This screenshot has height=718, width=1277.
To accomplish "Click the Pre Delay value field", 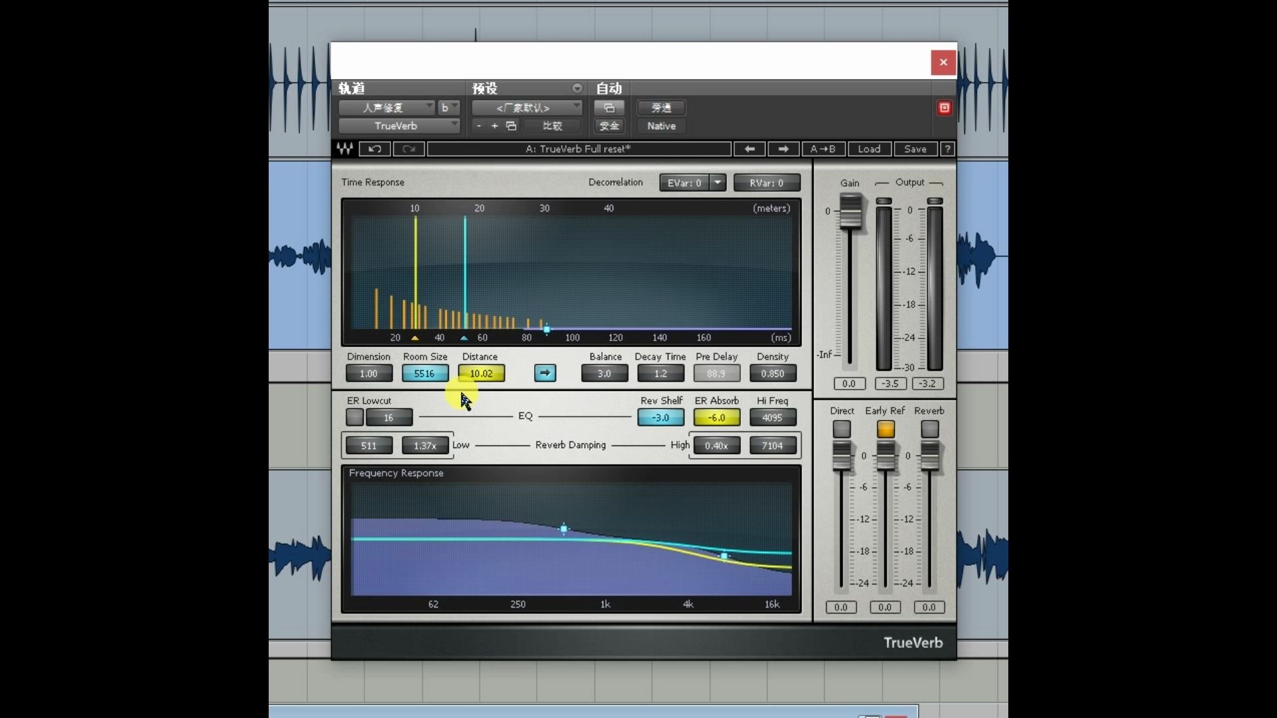I will (x=716, y=374).
